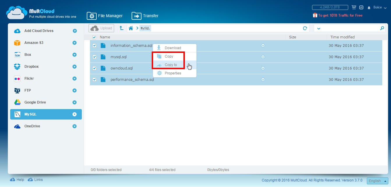Viewport: 391px width, 187px height.
Task: Select Properties in context menu
Action: pyautogui.click(x=173, y=73)
